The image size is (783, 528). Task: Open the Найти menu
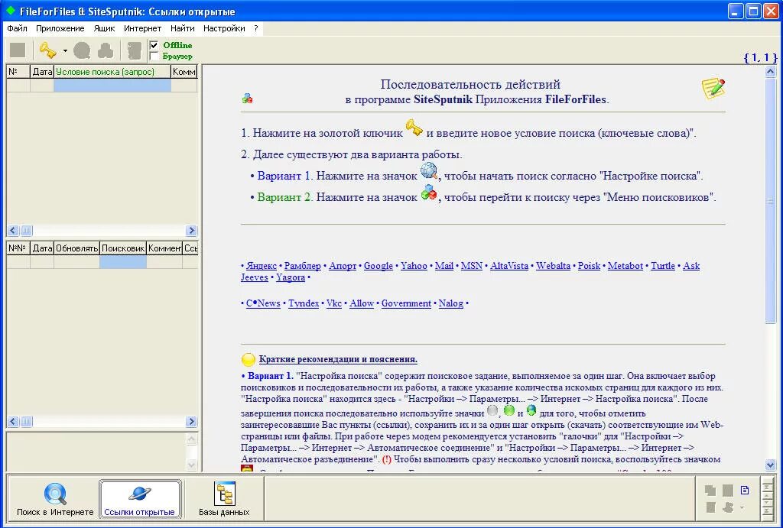point(182,28)
